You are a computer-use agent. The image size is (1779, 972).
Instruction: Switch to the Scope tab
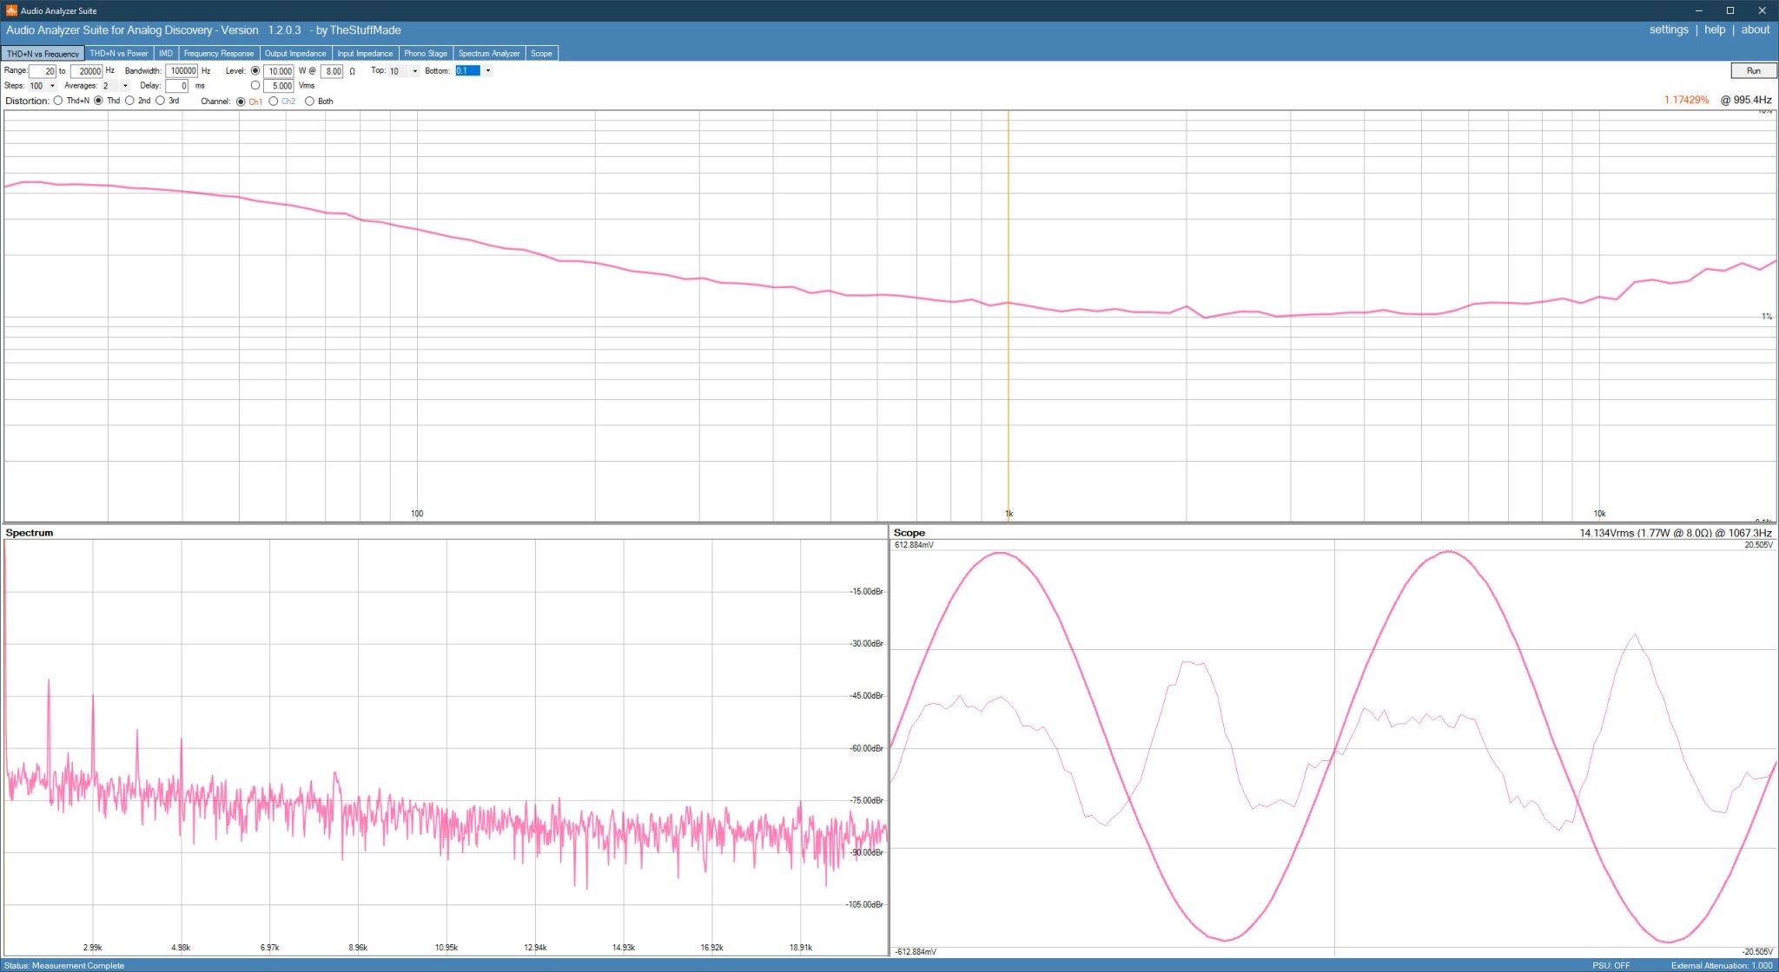tap(541, 54)
